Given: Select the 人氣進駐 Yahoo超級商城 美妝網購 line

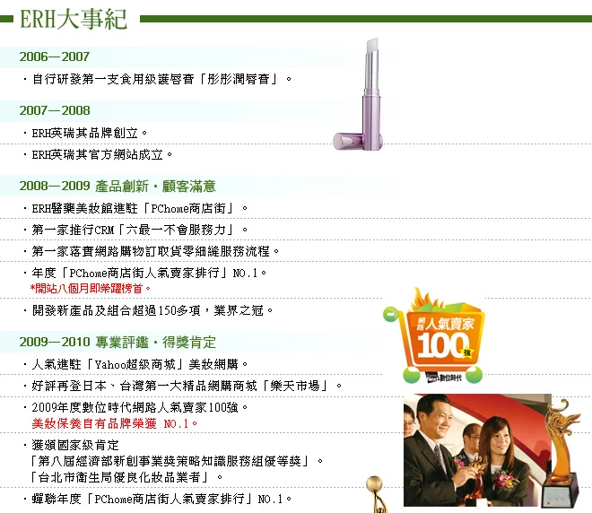Looking at the screenshot, I should click(135, 364).
